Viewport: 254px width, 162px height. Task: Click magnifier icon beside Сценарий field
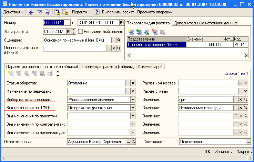click(x=119, y=40)
